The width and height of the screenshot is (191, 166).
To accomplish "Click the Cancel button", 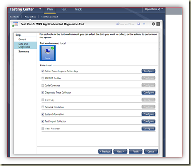I will point(151,151).
